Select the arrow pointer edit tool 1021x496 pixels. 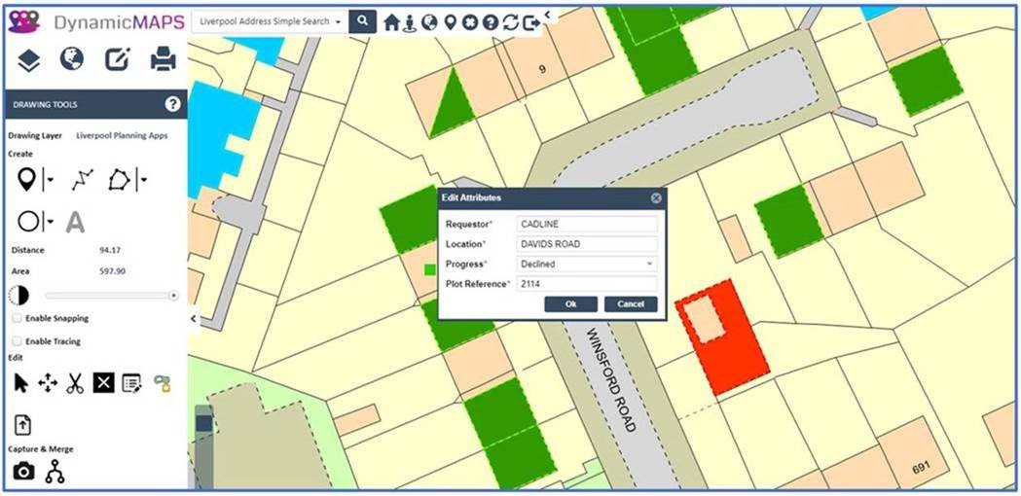[x=20, y=383]
